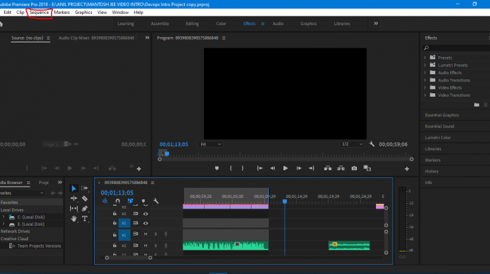Click the Effects search field
This screenshot has height=274, width=490.
pyautogui.click(x=456, y=48)
